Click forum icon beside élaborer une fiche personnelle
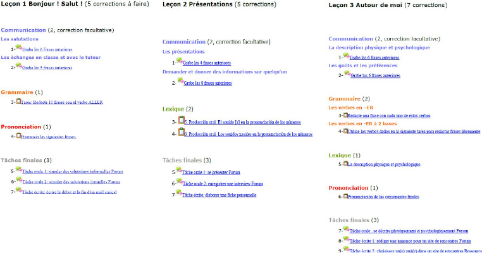Image resolution: width=482 pixels, height=253 pixels. tap(179, 193)
